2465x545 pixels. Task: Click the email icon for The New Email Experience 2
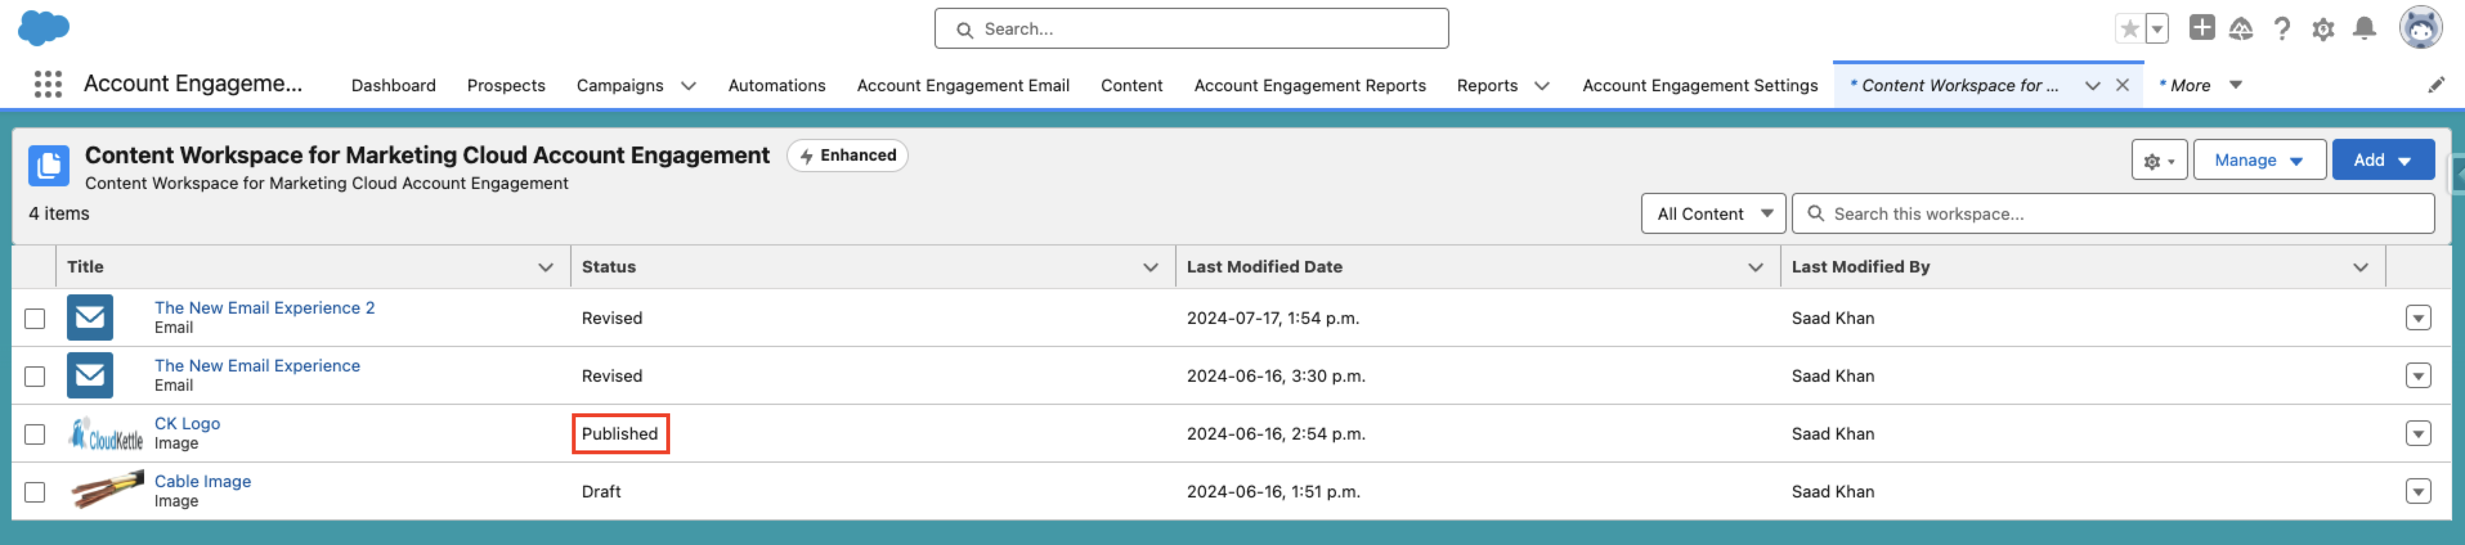point(90,317)
